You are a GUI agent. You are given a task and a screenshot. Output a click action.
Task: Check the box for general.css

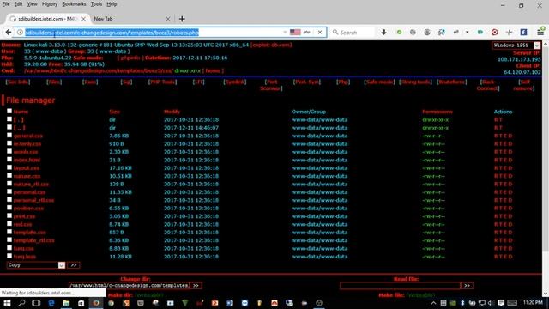coord(9,136)
